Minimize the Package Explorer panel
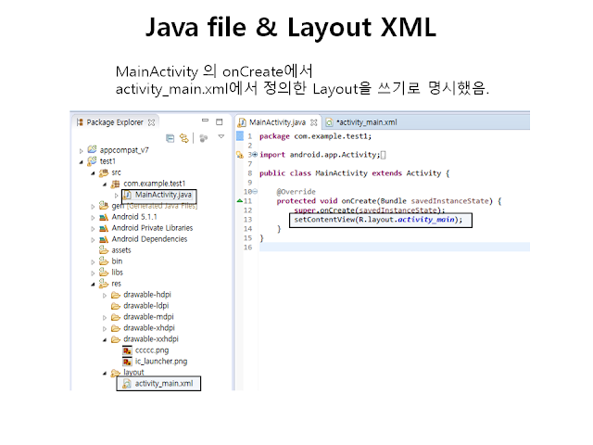Viewport: 593px width, 445px height. coord(206,121)
